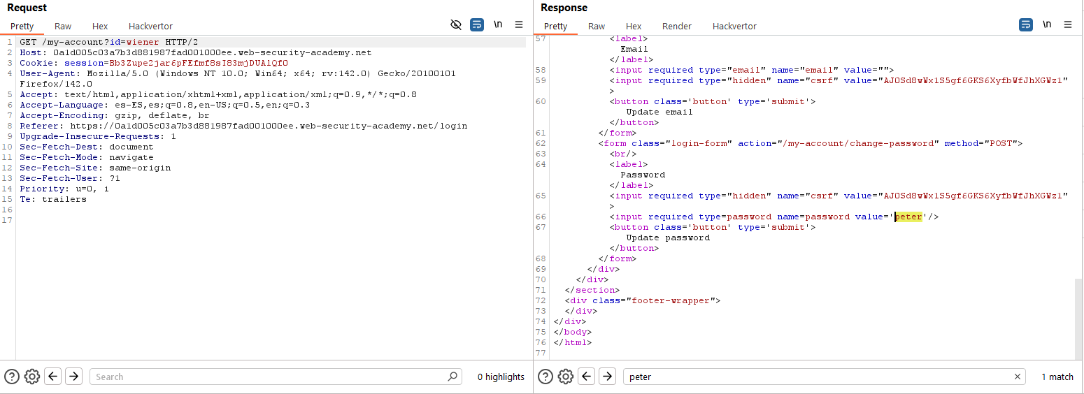This screenshot has height=394, width=1084.
Task: Toggle hidden characters eye icon in Request panel
Action: [456, 24]
